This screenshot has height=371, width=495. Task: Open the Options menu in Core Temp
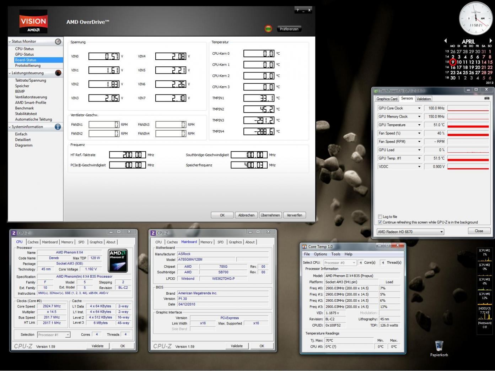(320, 254)
